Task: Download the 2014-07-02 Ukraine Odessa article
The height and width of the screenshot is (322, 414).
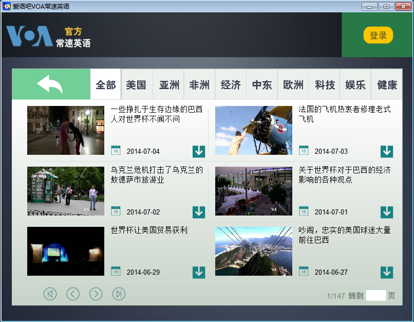Action: point(199,212)
